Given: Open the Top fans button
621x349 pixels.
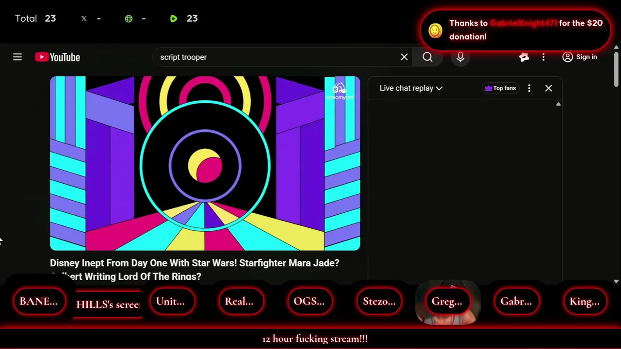Looking at the screenshot, I should coord(500,88).
